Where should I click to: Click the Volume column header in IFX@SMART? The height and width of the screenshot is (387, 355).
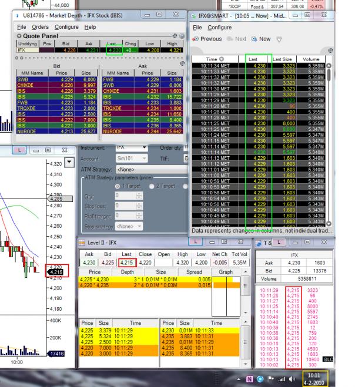pyautogui.click(x=311, y=59)
